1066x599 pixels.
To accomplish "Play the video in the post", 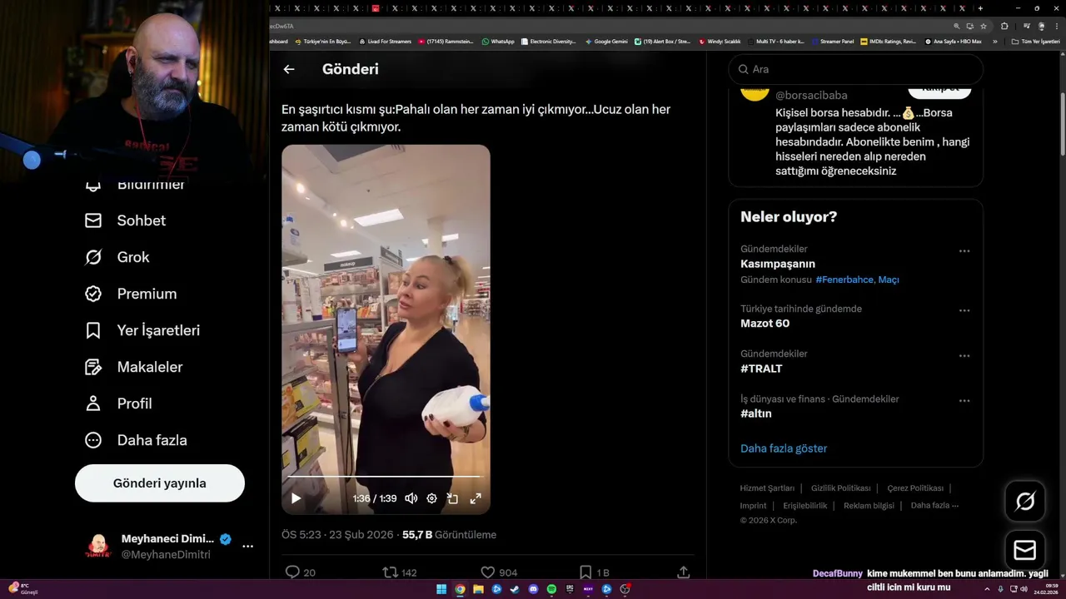I will (x=296, y=498).
